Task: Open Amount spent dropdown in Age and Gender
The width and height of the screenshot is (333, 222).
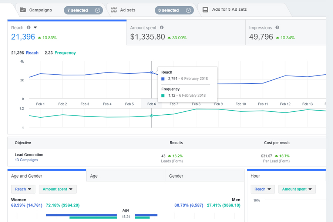Action: (57, 189)
